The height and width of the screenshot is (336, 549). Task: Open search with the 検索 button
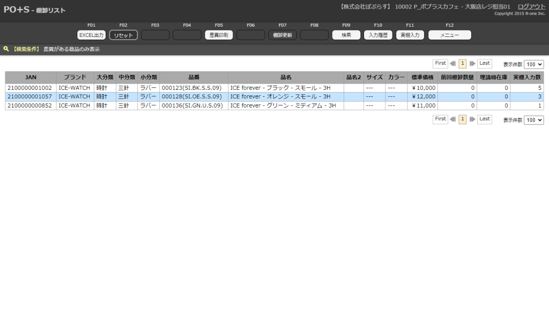click(346, 35)
